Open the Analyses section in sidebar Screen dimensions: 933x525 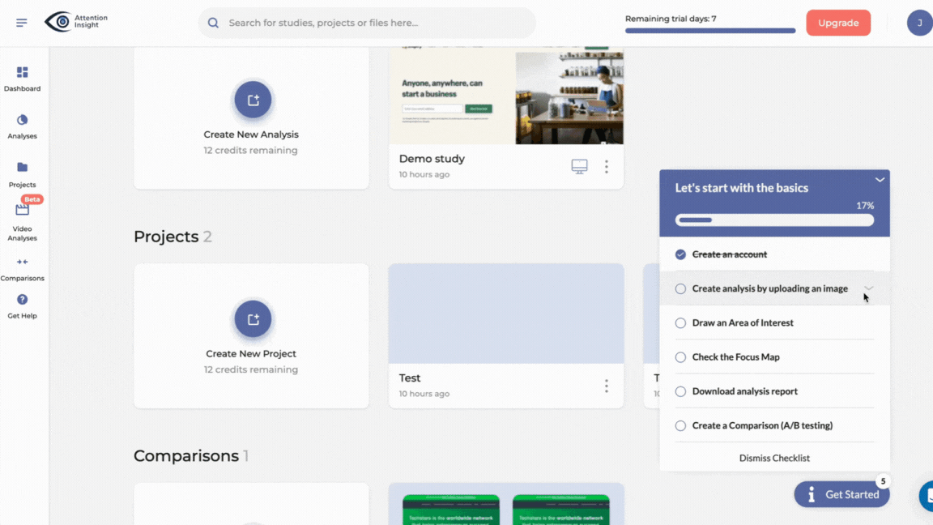[22, 126]
